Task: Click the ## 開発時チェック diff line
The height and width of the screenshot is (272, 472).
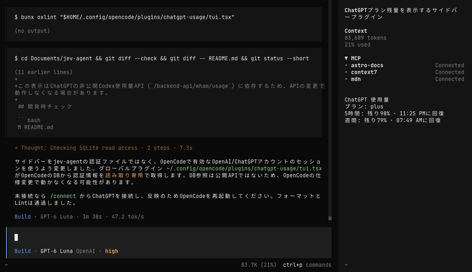Action: (x=45, y=106)
